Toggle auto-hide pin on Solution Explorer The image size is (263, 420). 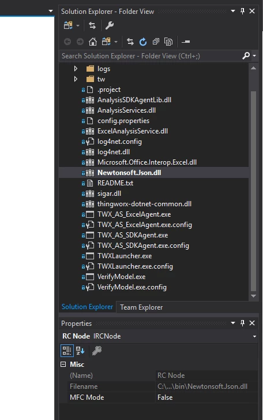242,11
